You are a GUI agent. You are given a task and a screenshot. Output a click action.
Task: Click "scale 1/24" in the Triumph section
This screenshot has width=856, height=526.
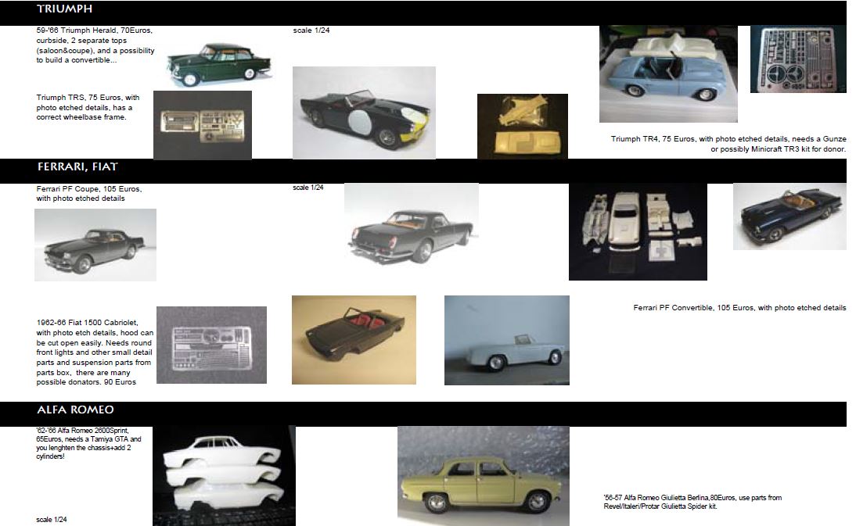(x=311, y=30)
